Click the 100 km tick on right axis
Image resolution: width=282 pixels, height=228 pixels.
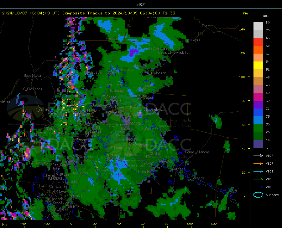(x=242, y=77)
